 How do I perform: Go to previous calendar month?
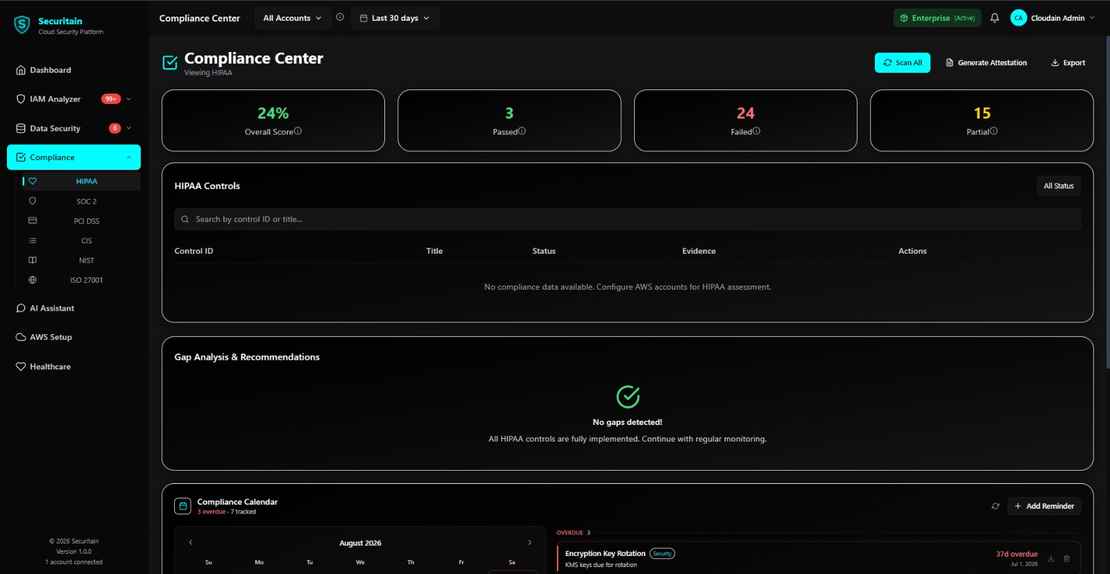pyautogui.click(x=191, y=543)
